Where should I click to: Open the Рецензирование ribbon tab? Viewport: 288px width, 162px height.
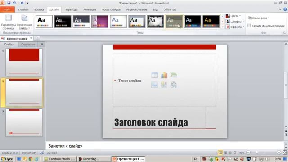[137, 9]
